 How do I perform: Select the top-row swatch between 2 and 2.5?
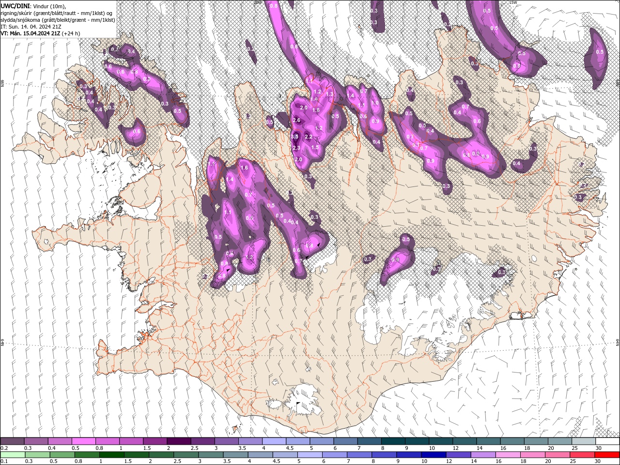[x=178, y=441]
